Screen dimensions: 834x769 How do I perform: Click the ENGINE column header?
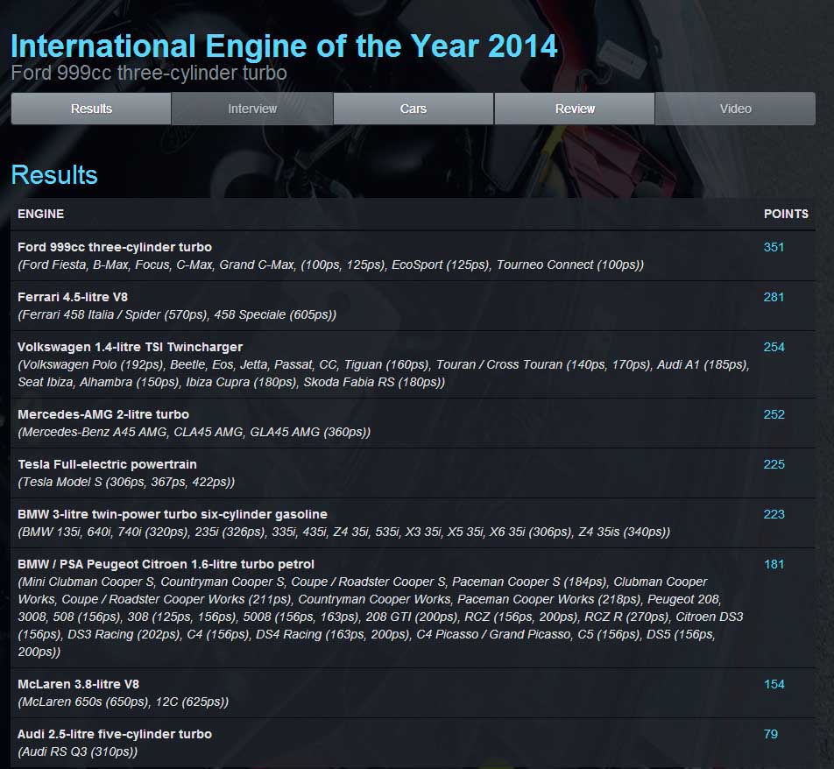click(41, 214)
